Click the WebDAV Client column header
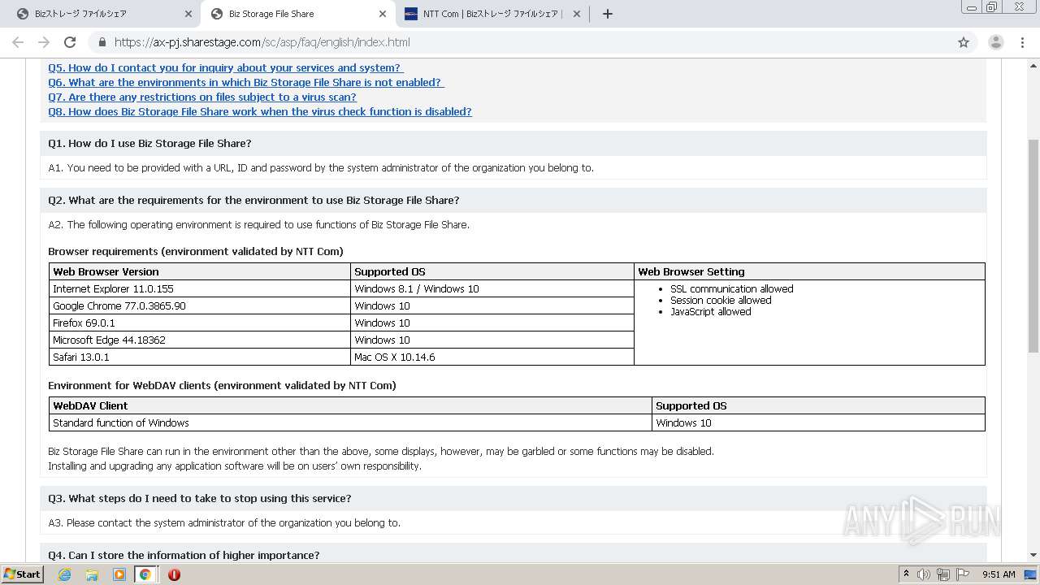Image resolution: width=1040 pixels, height=585 pixels. (351, 405)
